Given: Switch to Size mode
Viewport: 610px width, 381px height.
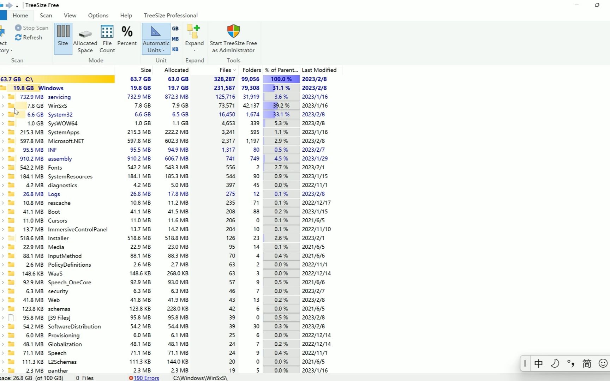Looking at the screenshot, I should 63,39.
